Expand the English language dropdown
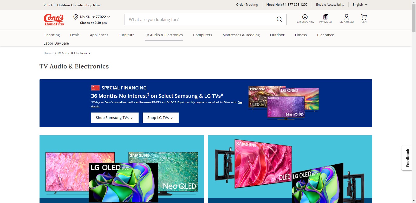The width and height of the screenshot is (416, 203). coord(360,5)
